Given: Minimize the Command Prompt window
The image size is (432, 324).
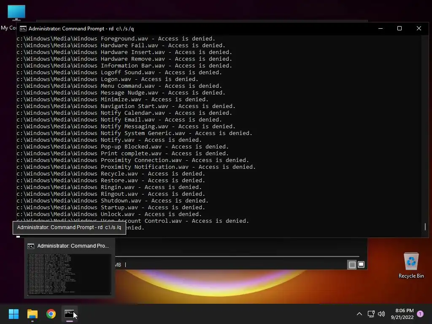Looking at the screenshot, I should click(x=381, y=28).
